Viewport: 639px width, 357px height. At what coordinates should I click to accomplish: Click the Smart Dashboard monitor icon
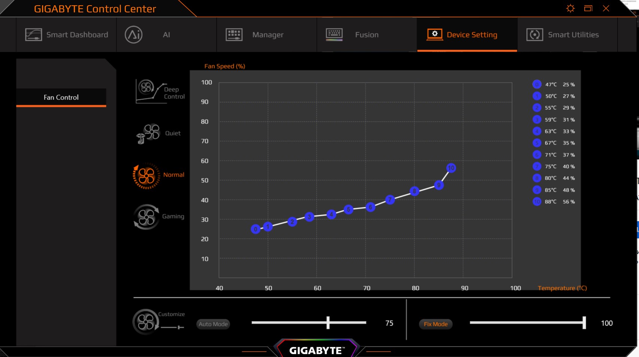coord(33,34)
